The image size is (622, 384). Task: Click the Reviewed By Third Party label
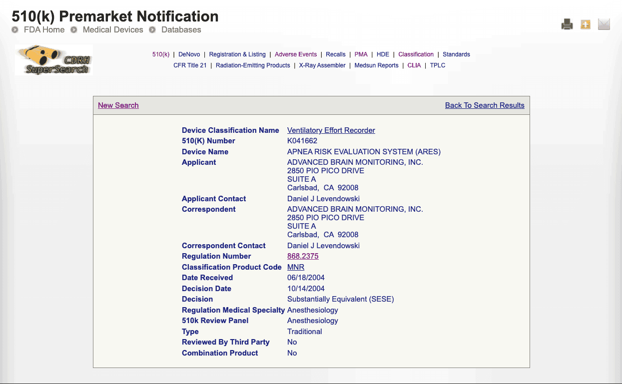tap(226, 342)
